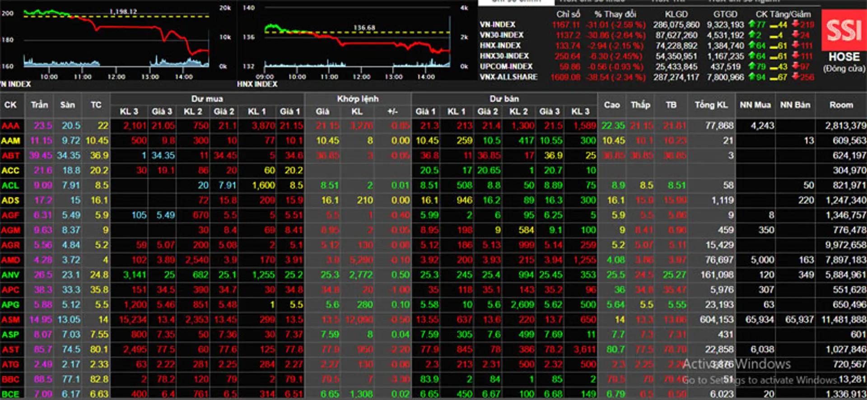Viewport: 867px width, 400px height.
Task: Click the 1,198.12 reference label on VN chart
Action: click(x=123, y=11)
